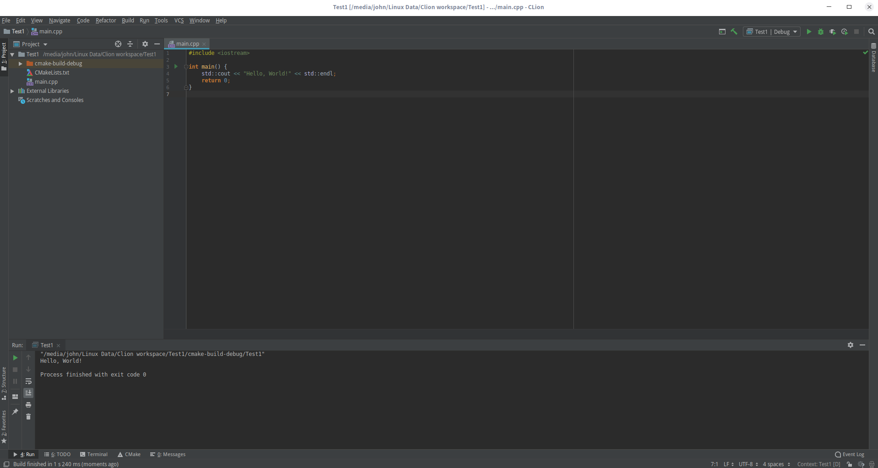Collapse main() with fold marker at line 3
Viewport: 878px width, 468px height.
[x=186, y=67]
